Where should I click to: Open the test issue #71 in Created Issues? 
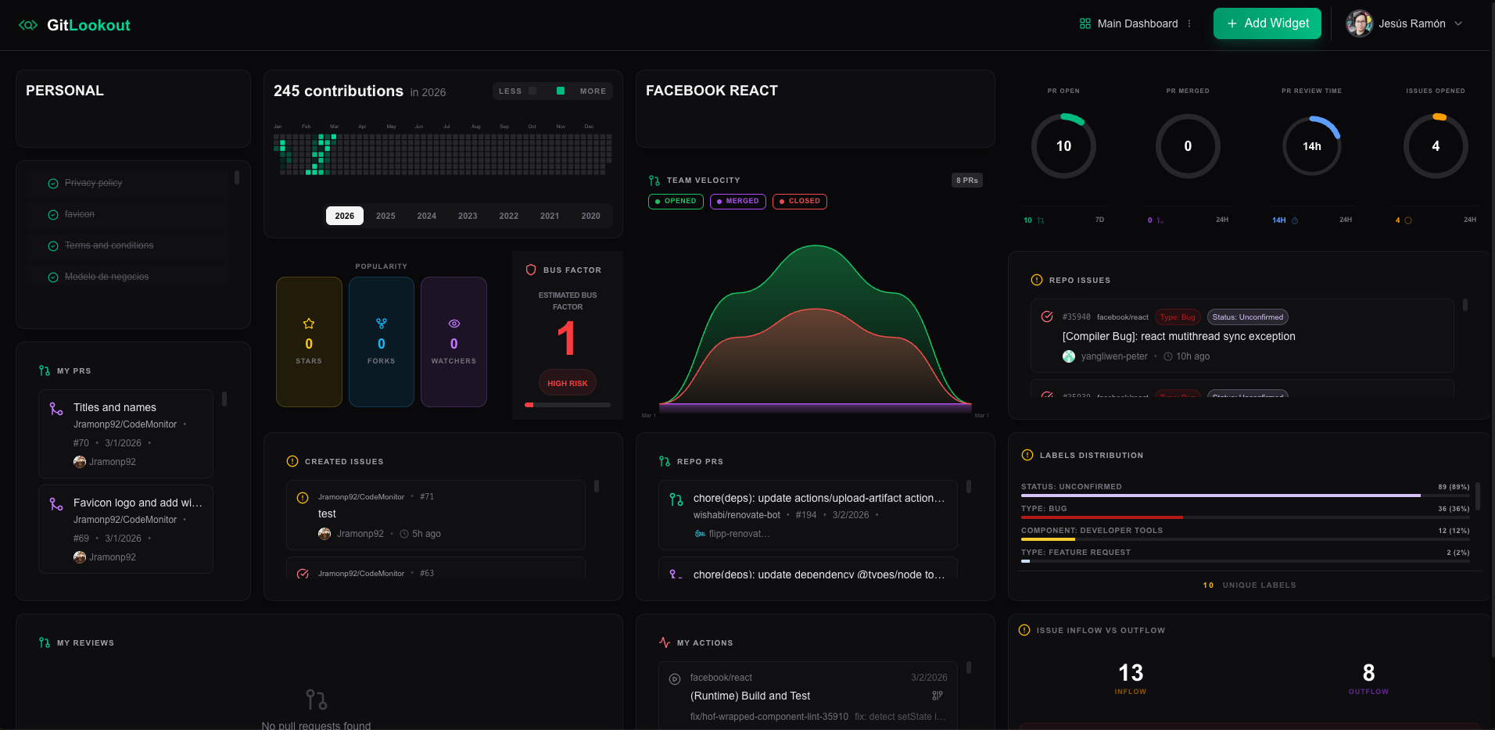(x=436, y=514)
